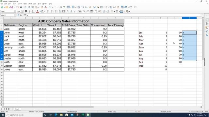The height and width of the screenshot is (117, 209).
Task: Click the formula input line
Action: [x=113, y=15]
